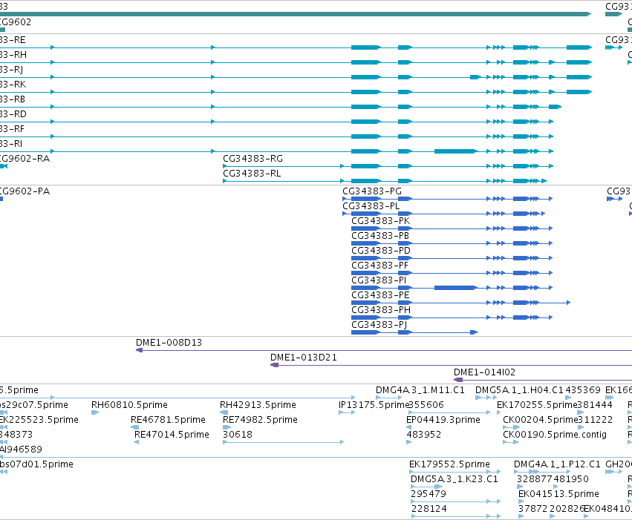The image size is (632, 520).
Task: Select BAC clone DME1-008D13 label
Action: pos(169,343)
